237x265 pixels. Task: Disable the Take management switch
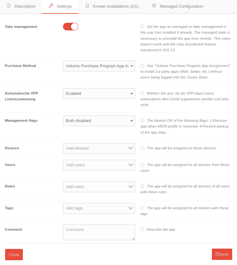tap(71, 27)
